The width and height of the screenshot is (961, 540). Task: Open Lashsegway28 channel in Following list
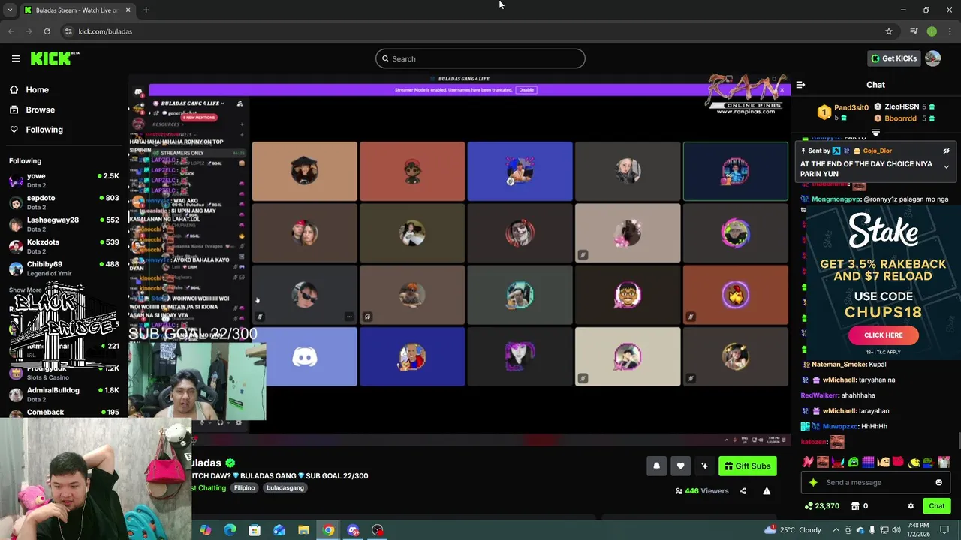point(64,224)
